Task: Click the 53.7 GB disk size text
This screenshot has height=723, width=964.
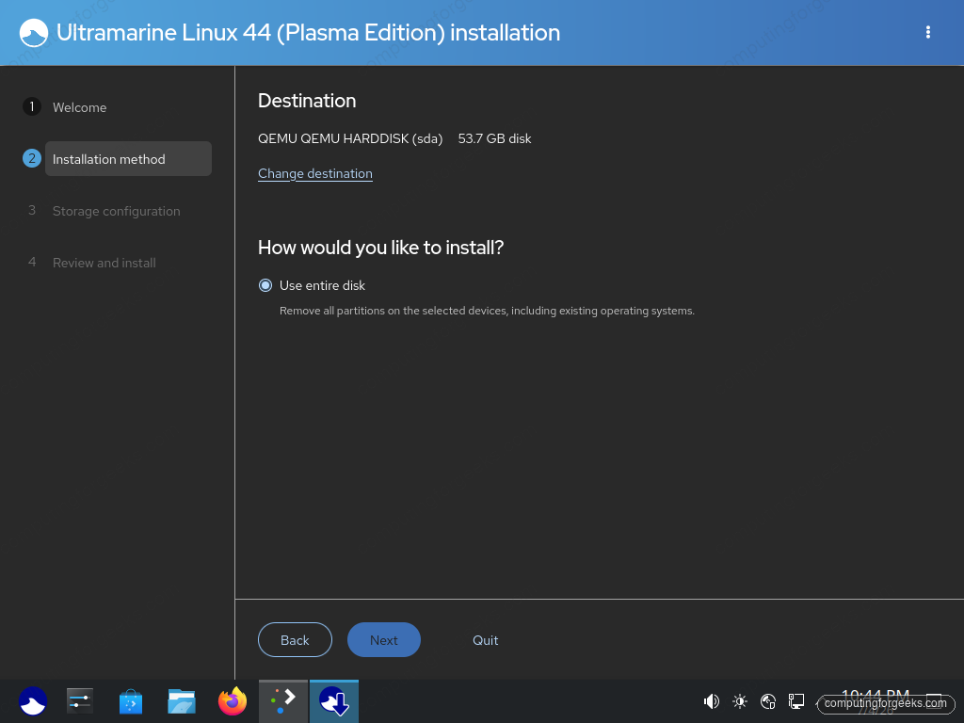Action: click(494, 139)
